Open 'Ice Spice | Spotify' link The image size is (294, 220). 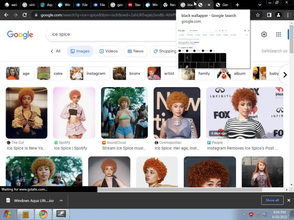click(71, 148)
